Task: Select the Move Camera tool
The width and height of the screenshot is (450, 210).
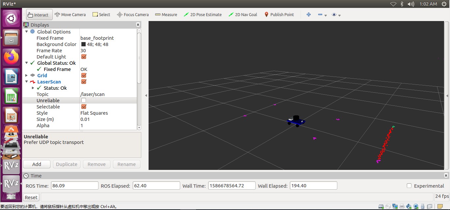Action: click(70, 14)
